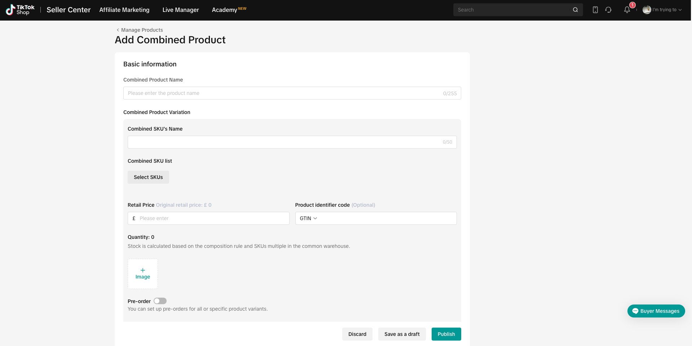The width and height of the screenshot is (692, 346).
Task: Click Save as a draft
Action: pyautogui.click(x=402, y=334)
